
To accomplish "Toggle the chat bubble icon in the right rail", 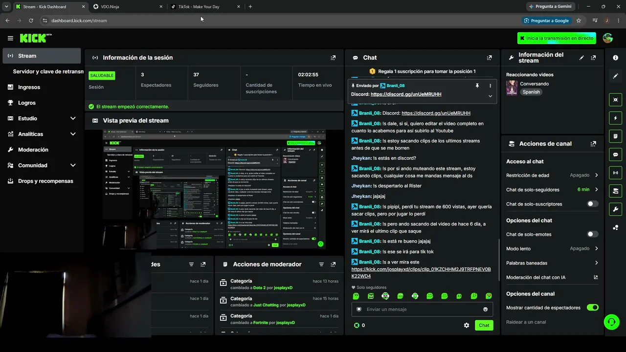I will pyautogui.click(x=615, y=154).
